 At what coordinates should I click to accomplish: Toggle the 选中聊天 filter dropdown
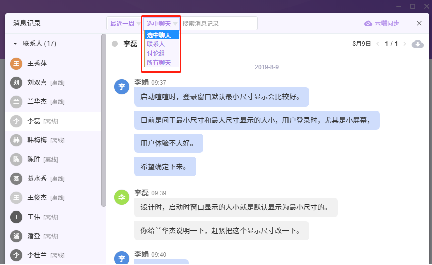pyautogui.click(x=162, y=23)
